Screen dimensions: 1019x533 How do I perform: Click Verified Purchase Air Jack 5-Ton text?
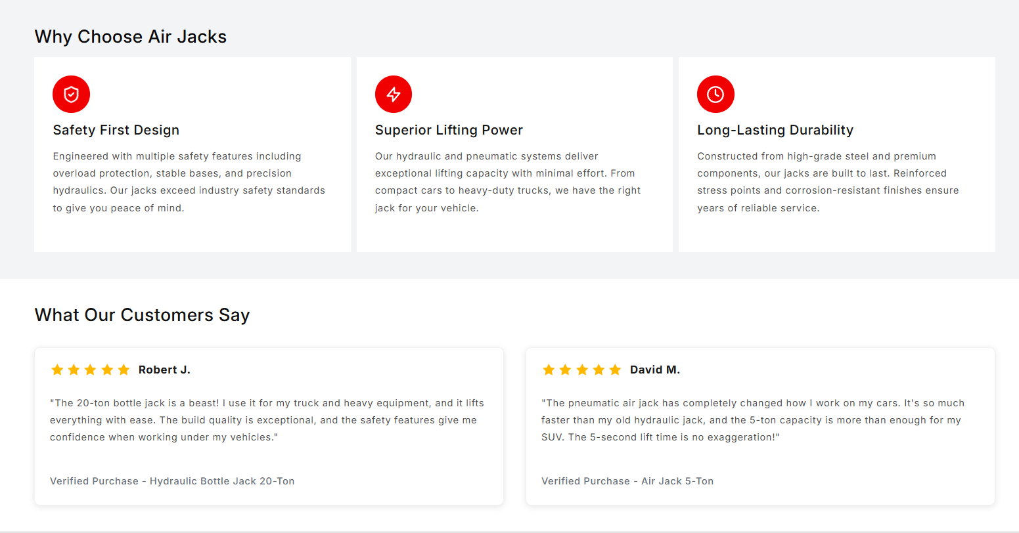click(x=627, y=481)
